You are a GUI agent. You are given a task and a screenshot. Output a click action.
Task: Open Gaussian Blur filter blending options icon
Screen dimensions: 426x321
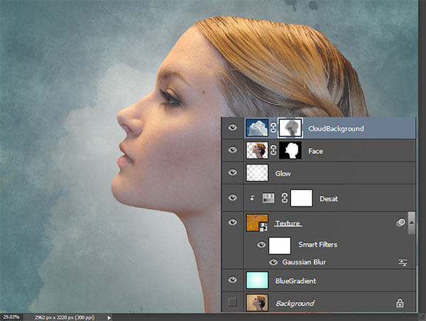(x=403, y=262)
